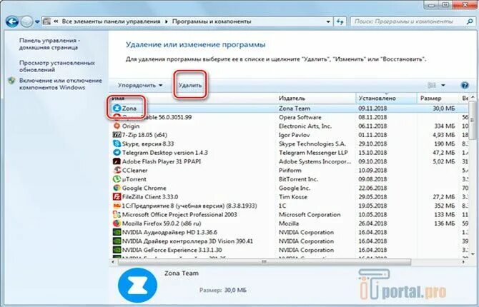
Task: Click 'Tim Kosse' publisher cell
Action: [x=293, y=197]
